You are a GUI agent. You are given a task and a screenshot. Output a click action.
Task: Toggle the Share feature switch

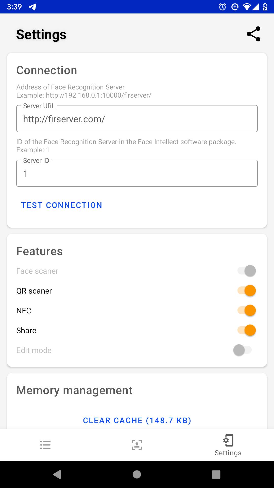click(x=247, y=330)
